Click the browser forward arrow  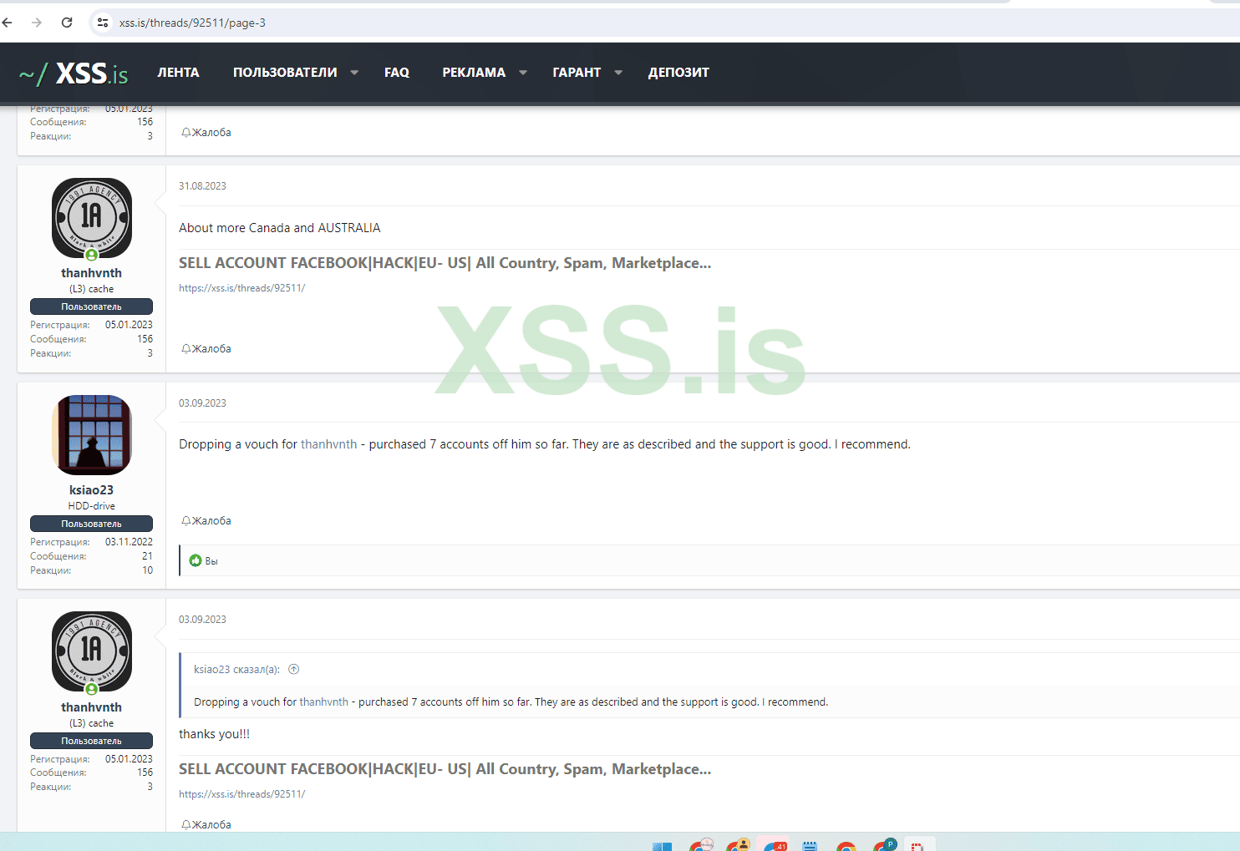click(37, 23)
